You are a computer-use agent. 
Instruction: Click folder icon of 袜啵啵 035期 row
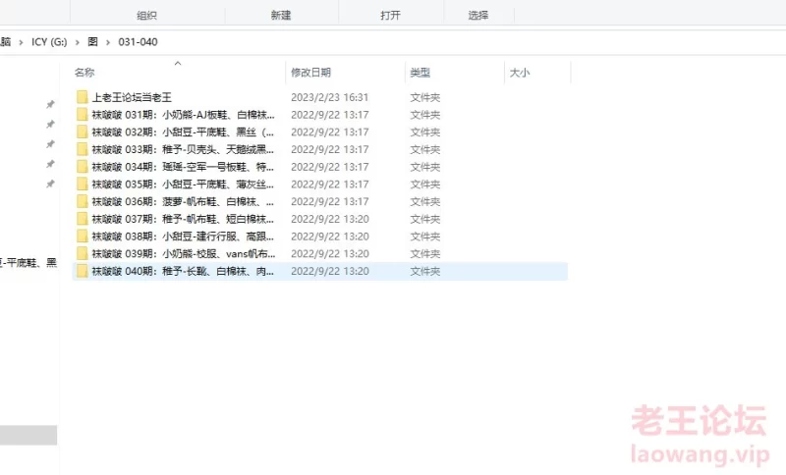[x=83, y=185]
